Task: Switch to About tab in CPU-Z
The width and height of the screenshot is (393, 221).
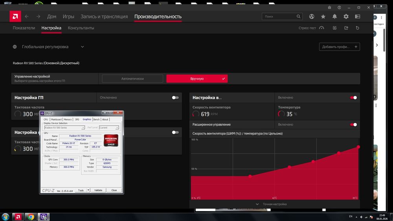Action: click(105, 119)
